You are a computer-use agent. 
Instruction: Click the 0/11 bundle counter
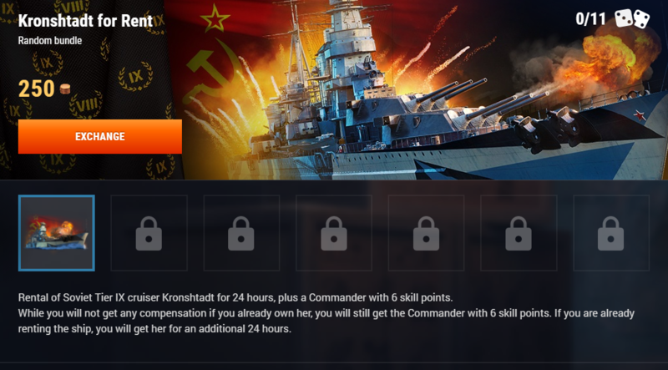pos(590,18)
